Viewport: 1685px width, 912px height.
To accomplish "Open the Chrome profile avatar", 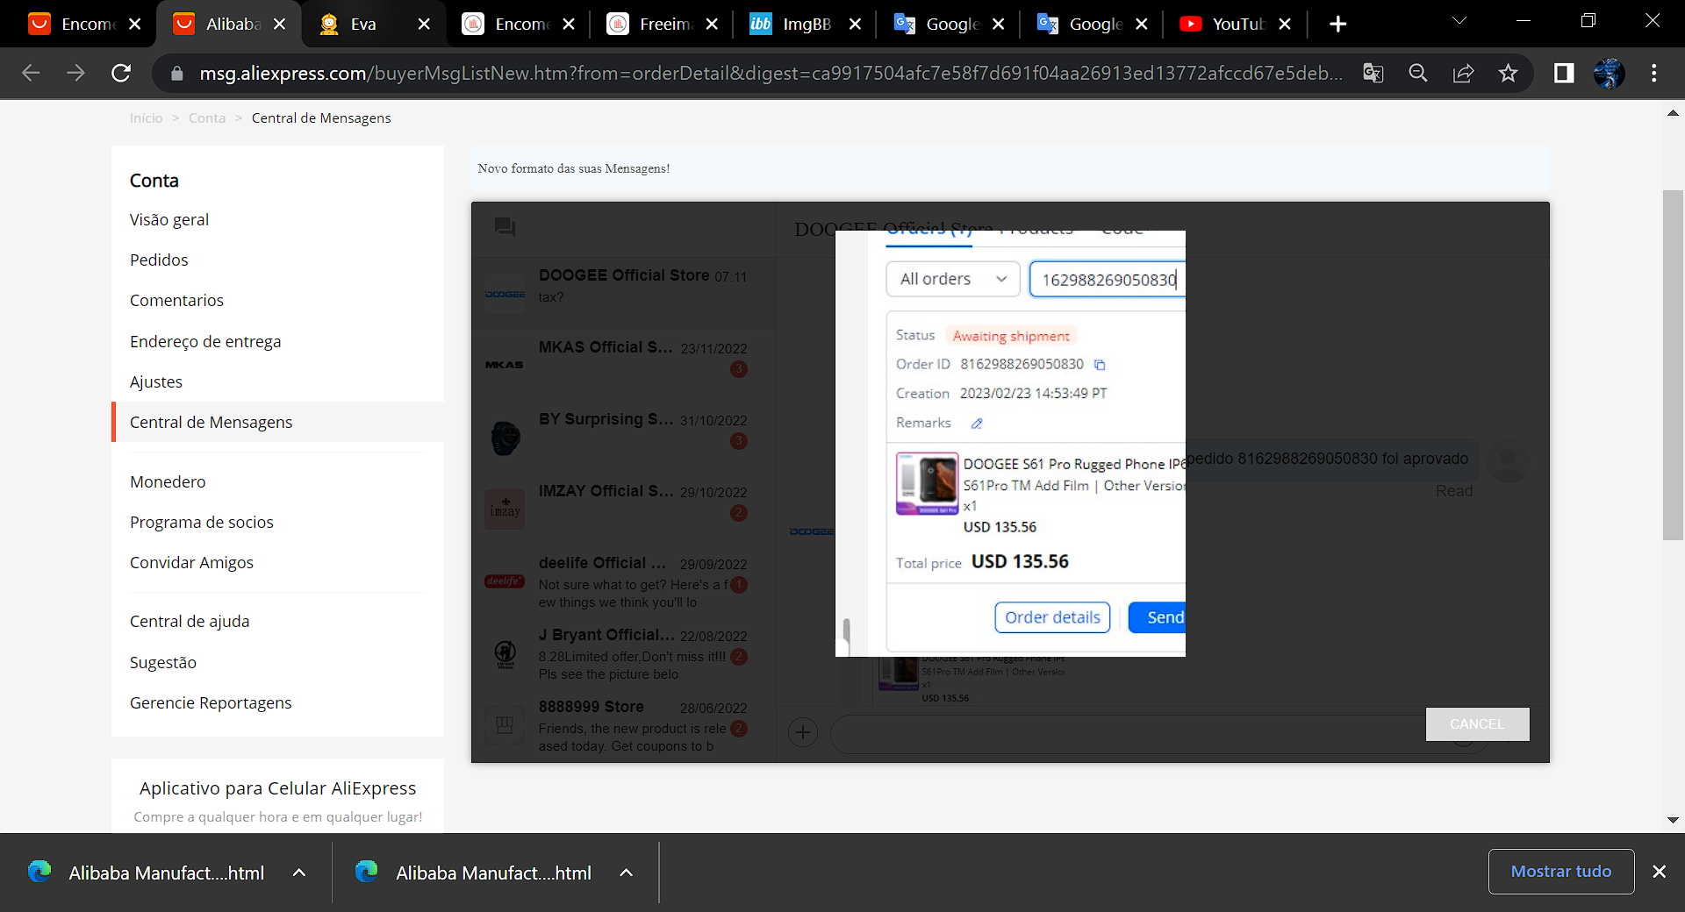I will (x=1610, y=73).
